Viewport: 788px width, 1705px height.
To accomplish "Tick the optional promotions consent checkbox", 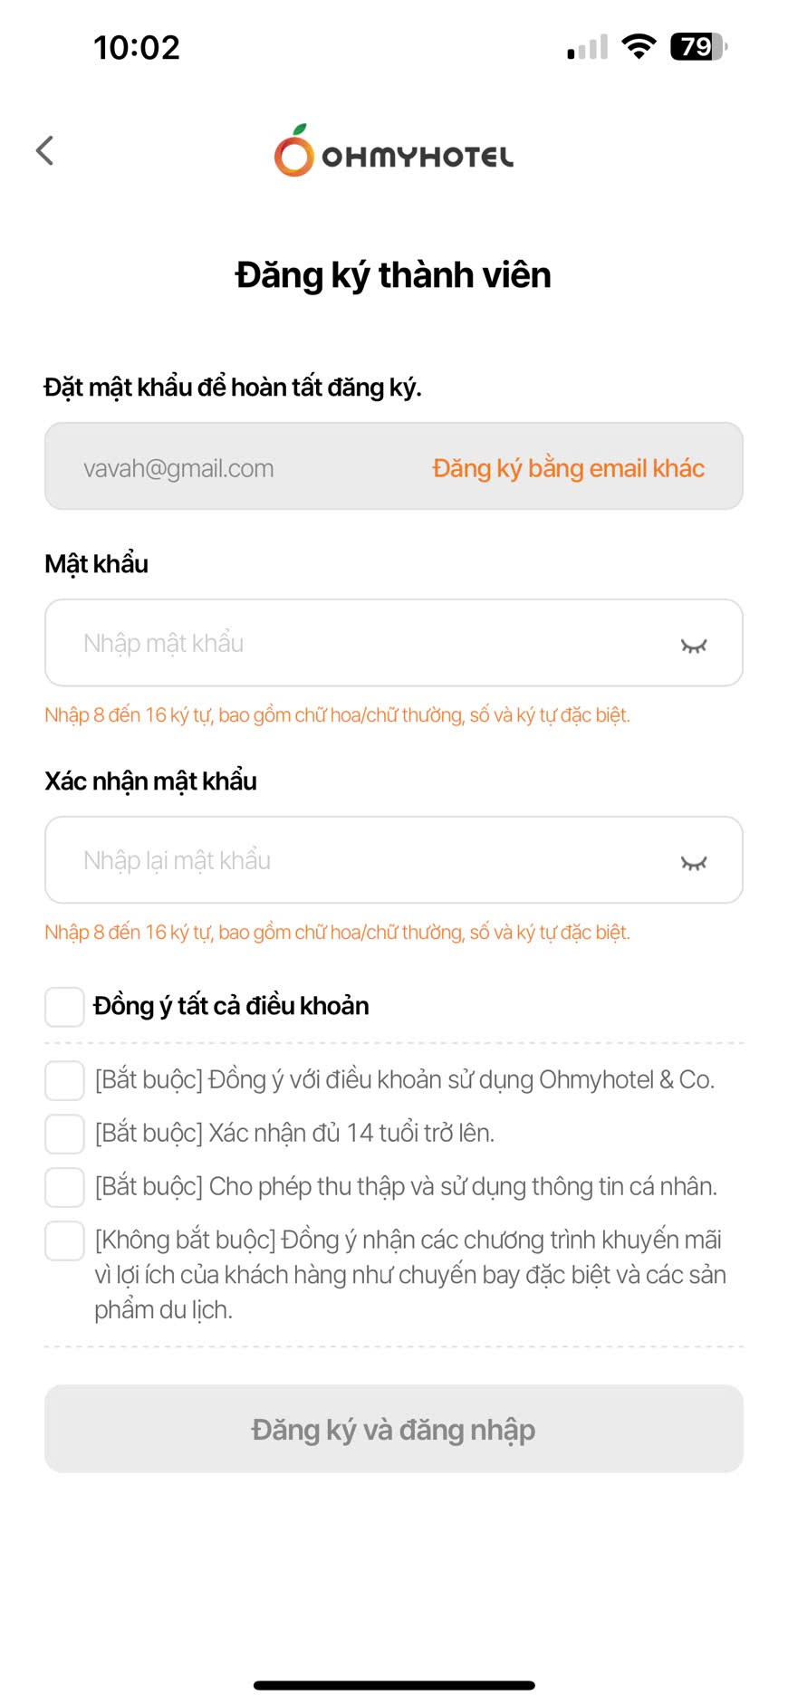I will (x=65, y=1240).
